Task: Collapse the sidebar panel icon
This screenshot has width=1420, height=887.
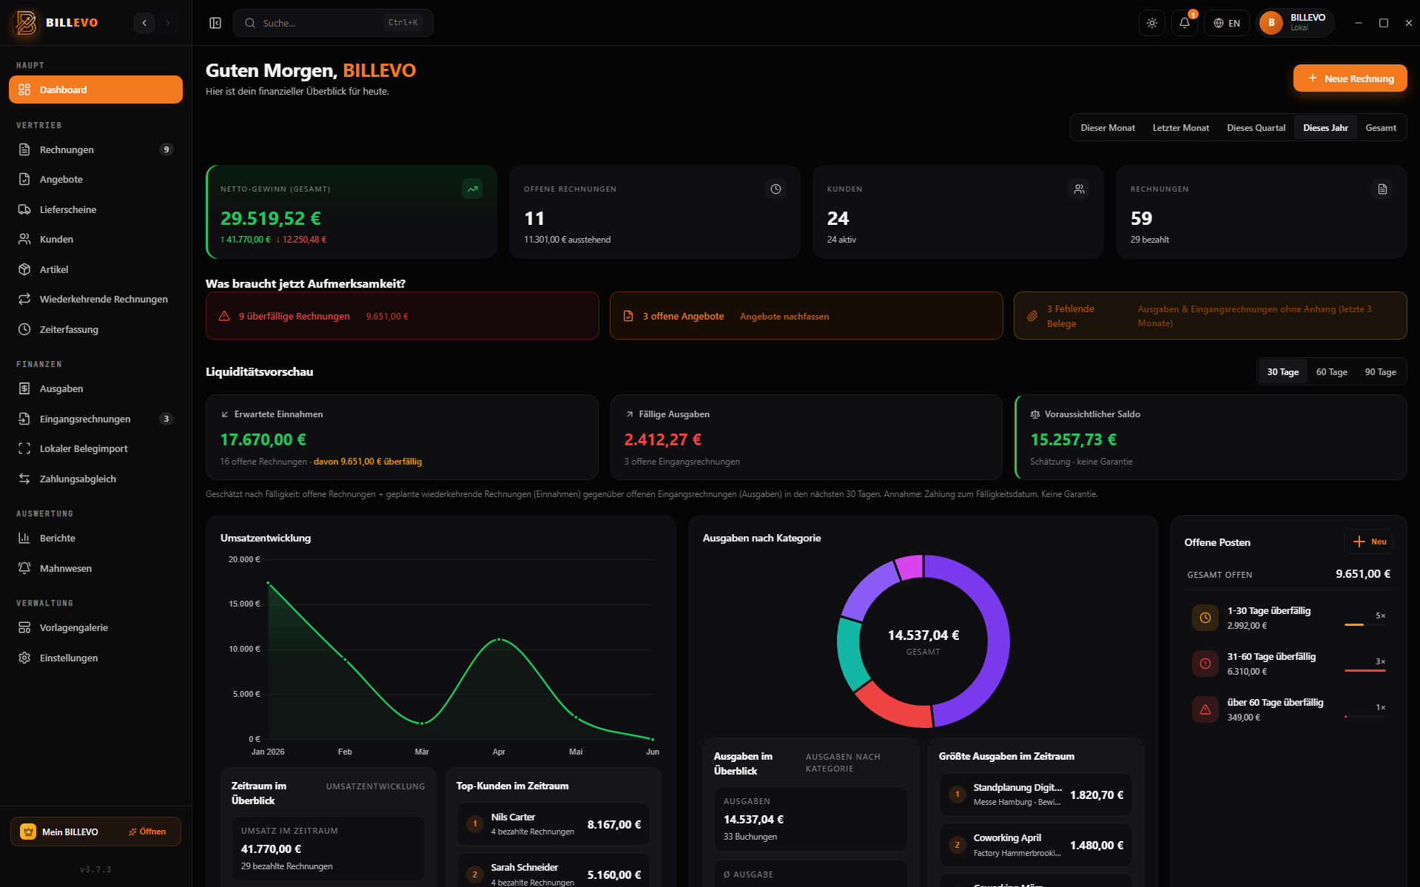Action: click(215, 23)
